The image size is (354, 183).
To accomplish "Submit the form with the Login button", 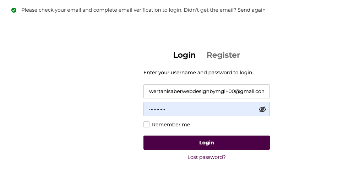I will point(206,143).
